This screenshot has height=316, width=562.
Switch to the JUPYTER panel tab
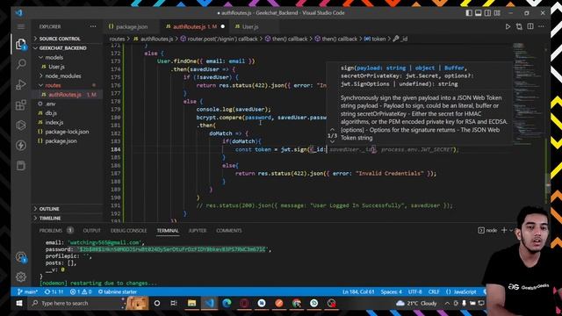197,230
